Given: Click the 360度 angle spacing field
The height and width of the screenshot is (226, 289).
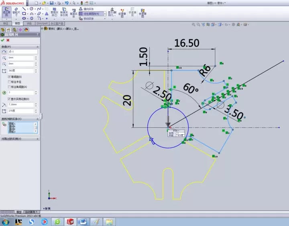Looking at the screenshot, I should pyautogui.click(x=21, y=71).
